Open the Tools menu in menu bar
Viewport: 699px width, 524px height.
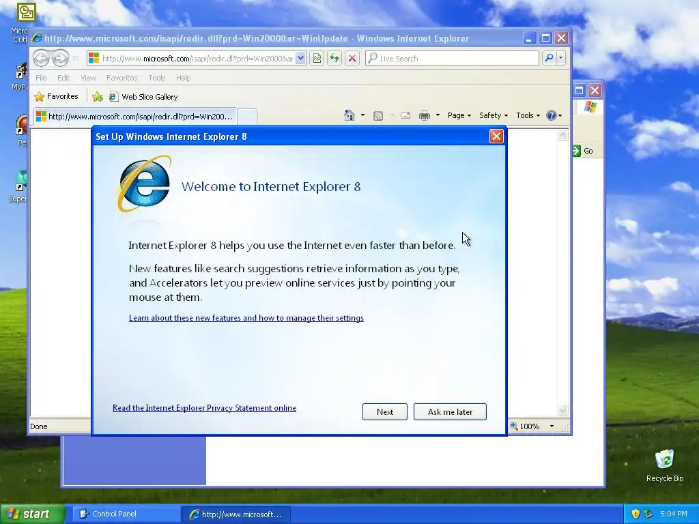157,78
